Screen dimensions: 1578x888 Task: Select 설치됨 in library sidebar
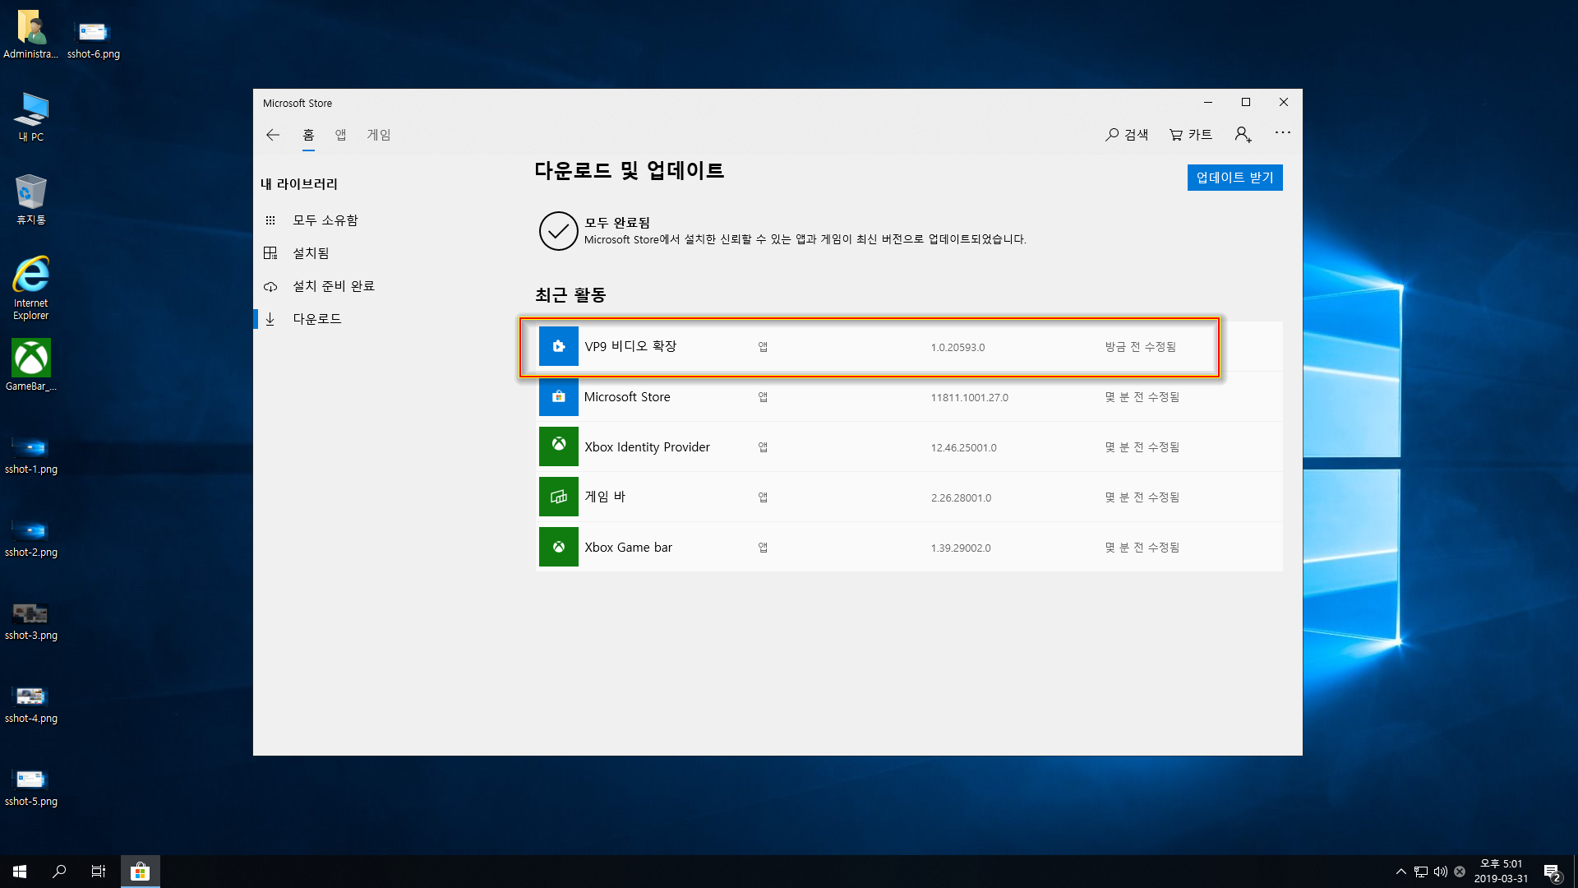tap(311, 253)
